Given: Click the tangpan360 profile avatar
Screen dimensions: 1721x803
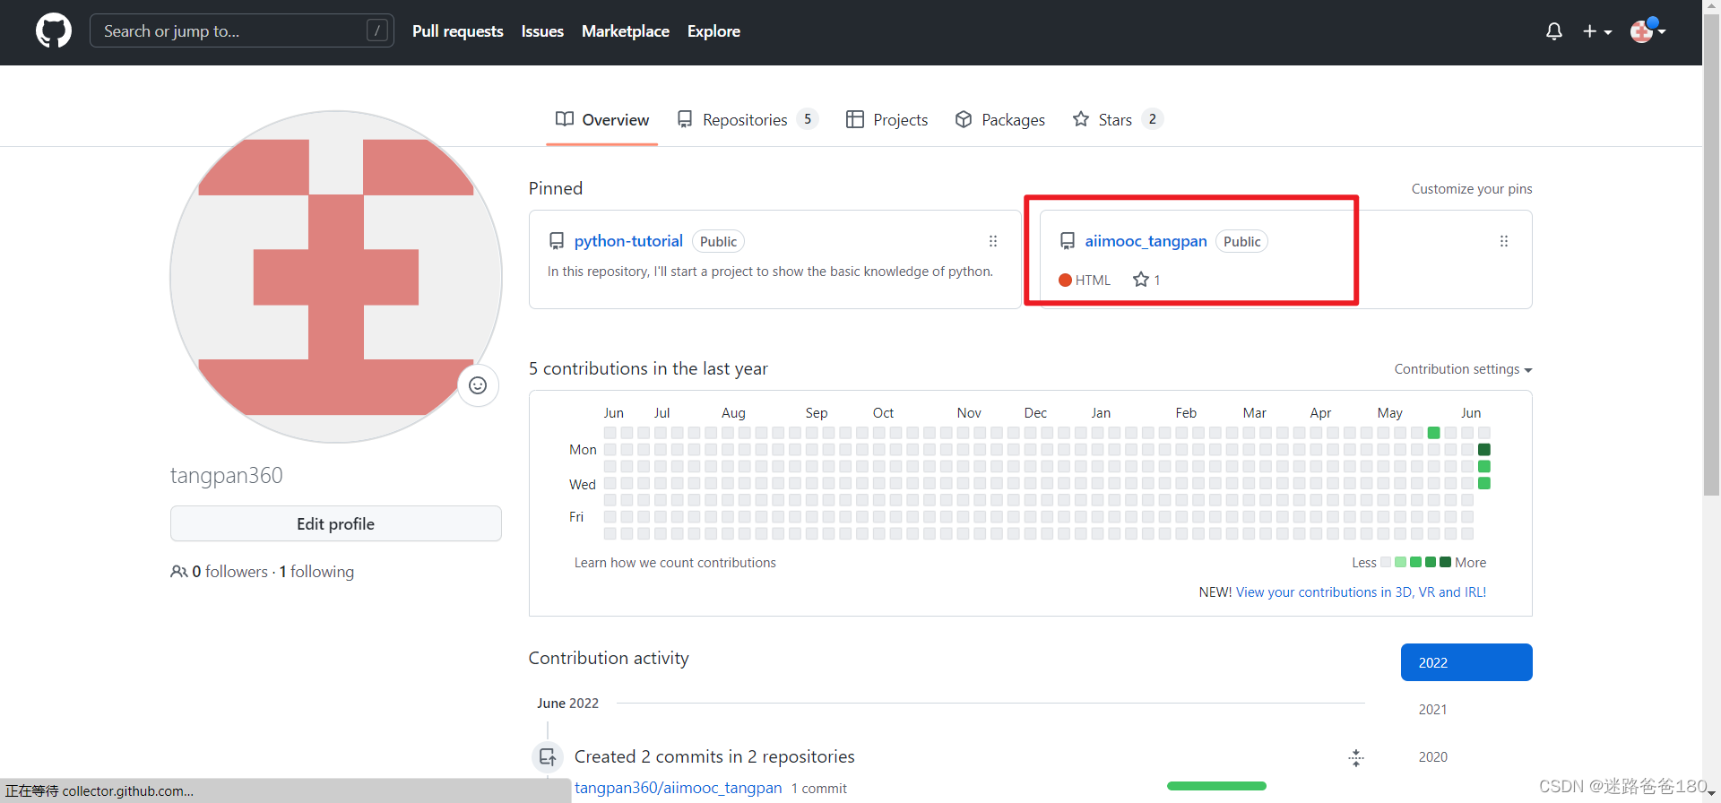Looking at the screenshot, I should pos(336,277).
